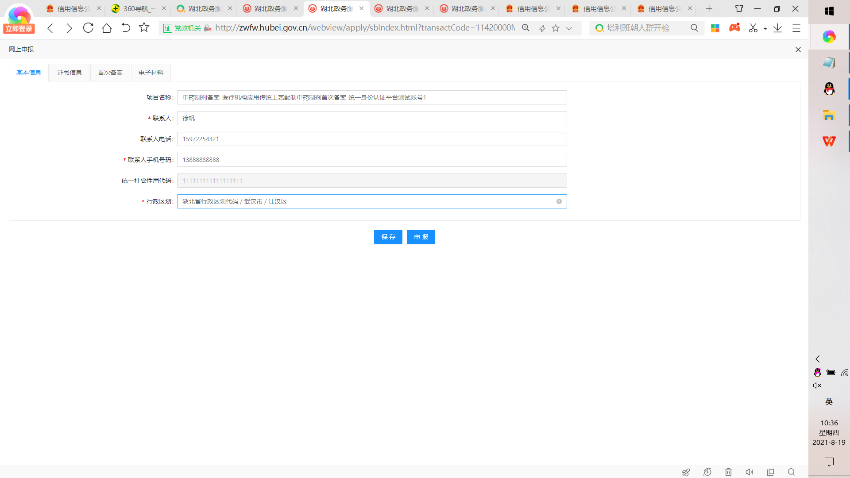Click the browser refresh icon

(x=88, y=28)
